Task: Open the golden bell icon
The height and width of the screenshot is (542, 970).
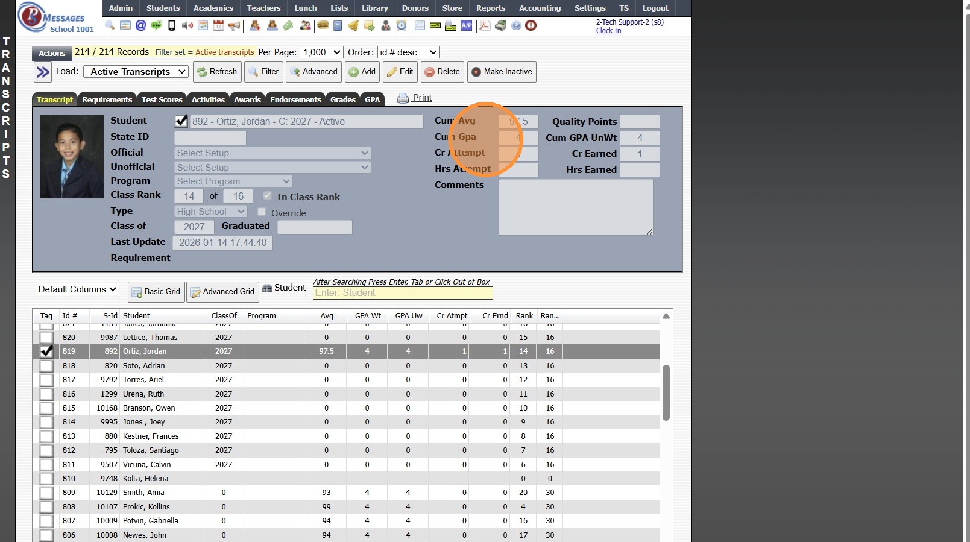Action: coord(353,25)
